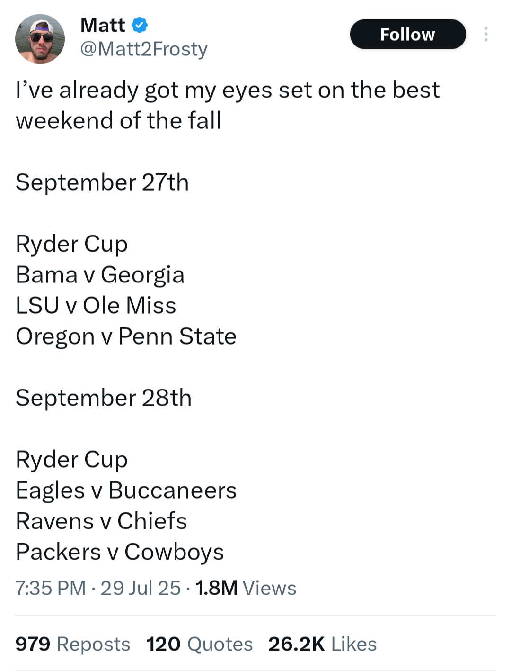Click the blue verified badge
This screenshot has width=511, height=672.
(140, 25)
